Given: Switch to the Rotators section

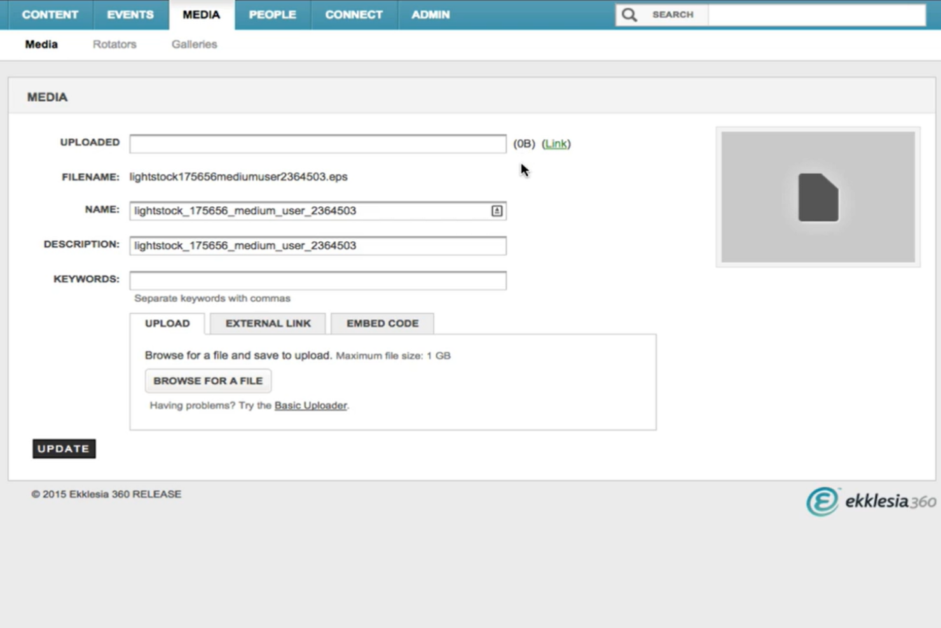Looking at the screenshot, I should pyautogui.click(x=114, y=44).
